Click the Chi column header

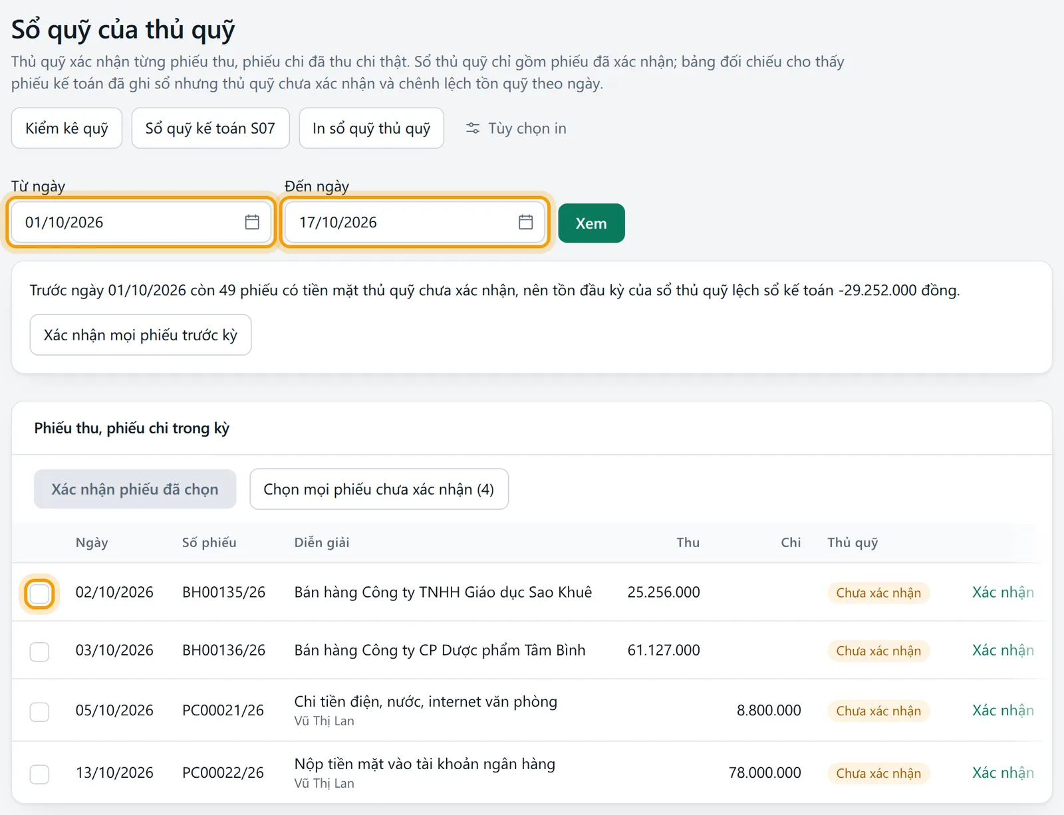[791, 542]
